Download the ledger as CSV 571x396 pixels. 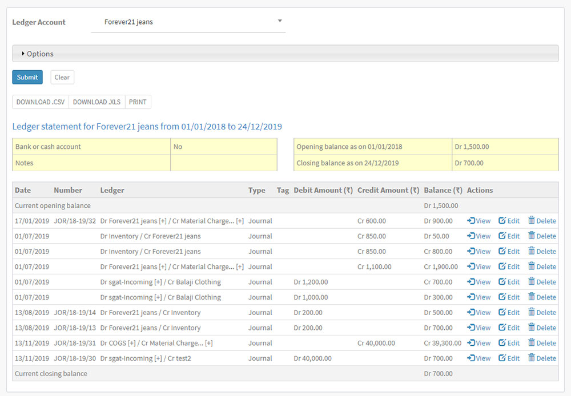tap(41, 102)
